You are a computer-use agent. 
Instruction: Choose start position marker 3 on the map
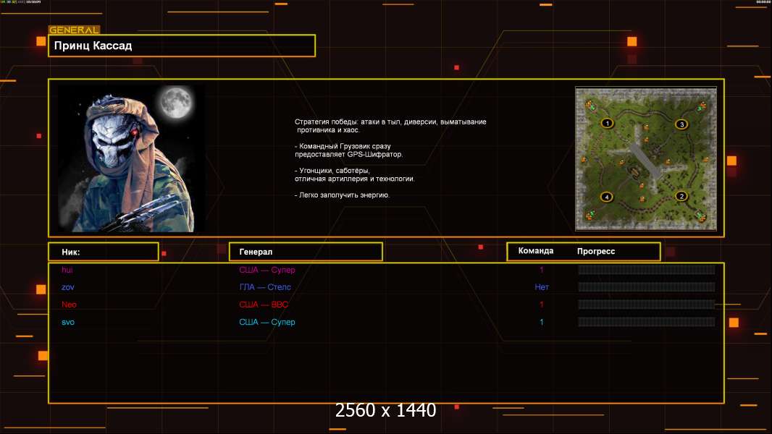681,124
